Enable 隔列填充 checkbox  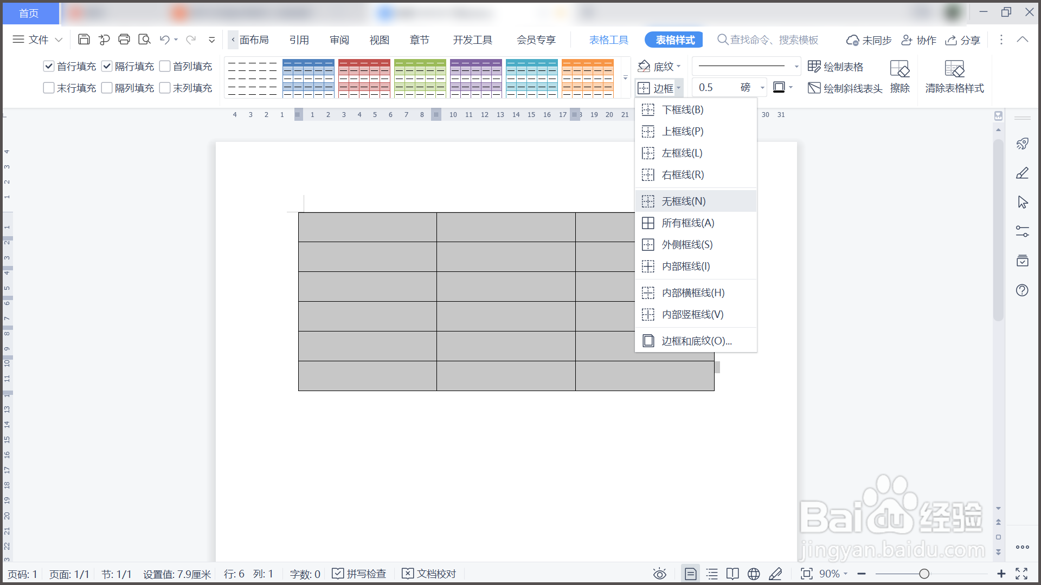click(107, 88)
